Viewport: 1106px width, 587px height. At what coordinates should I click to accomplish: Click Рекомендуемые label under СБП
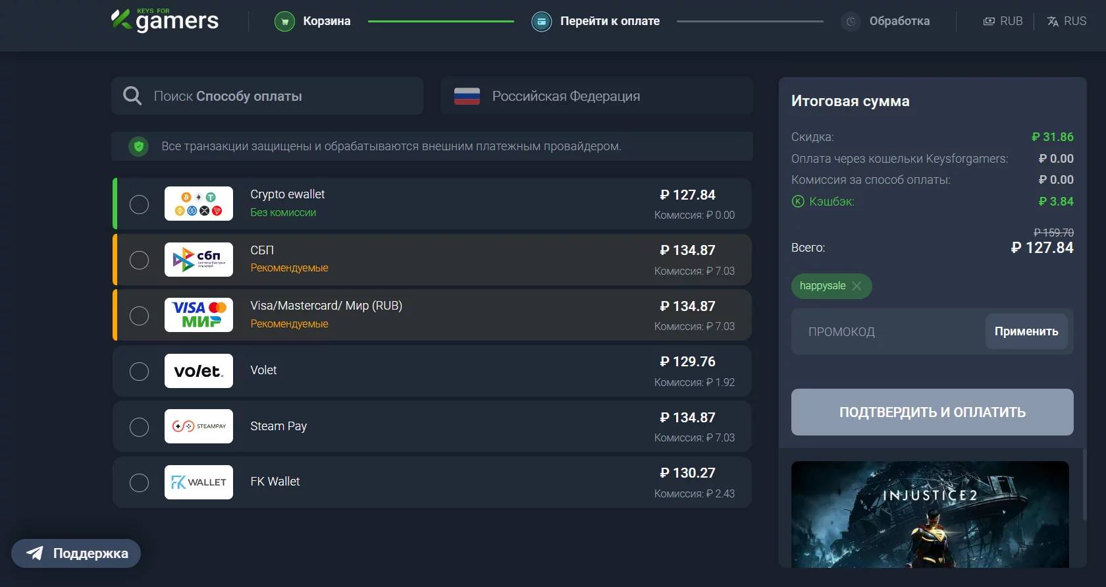click(289, 268)
